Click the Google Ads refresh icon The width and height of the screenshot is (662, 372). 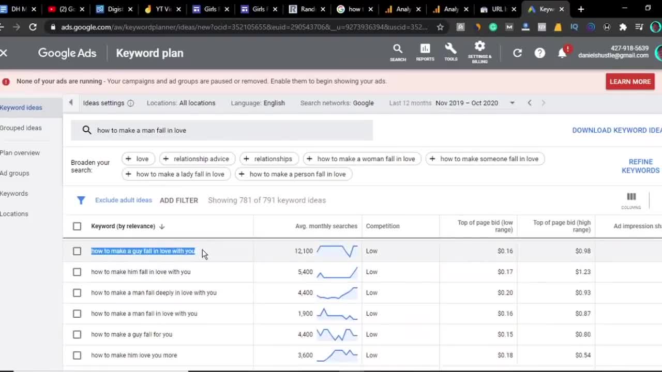pyautogui.click(x=517, y=53)
